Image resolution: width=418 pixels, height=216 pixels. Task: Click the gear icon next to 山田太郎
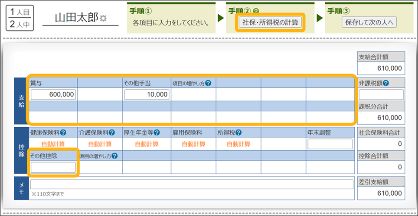tap(103, 19)
